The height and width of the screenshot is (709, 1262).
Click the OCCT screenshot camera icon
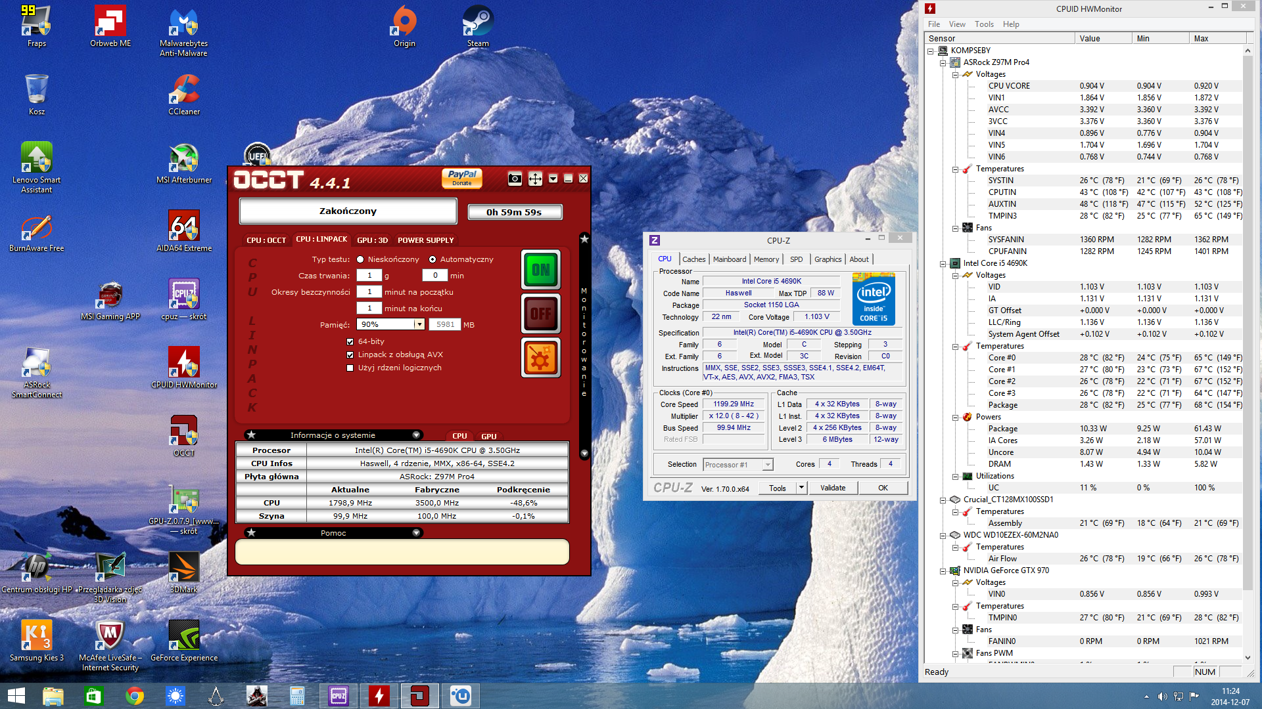[515, 179]
